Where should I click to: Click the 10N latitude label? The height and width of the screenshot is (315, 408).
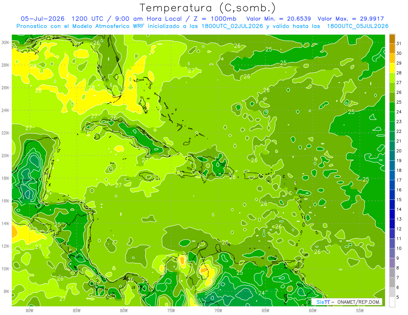pyautogui.click(x=5, y=269)
